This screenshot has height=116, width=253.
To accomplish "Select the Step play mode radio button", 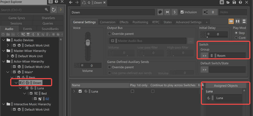I will (236, 33).
